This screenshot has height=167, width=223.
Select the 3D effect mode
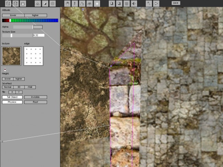(19, 87)
